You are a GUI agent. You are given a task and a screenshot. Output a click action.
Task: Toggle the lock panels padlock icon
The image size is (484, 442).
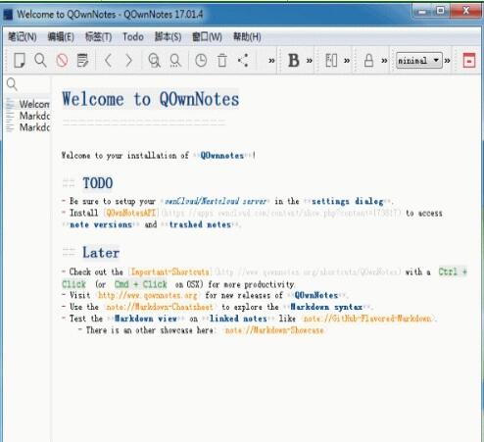coord(368,61)
